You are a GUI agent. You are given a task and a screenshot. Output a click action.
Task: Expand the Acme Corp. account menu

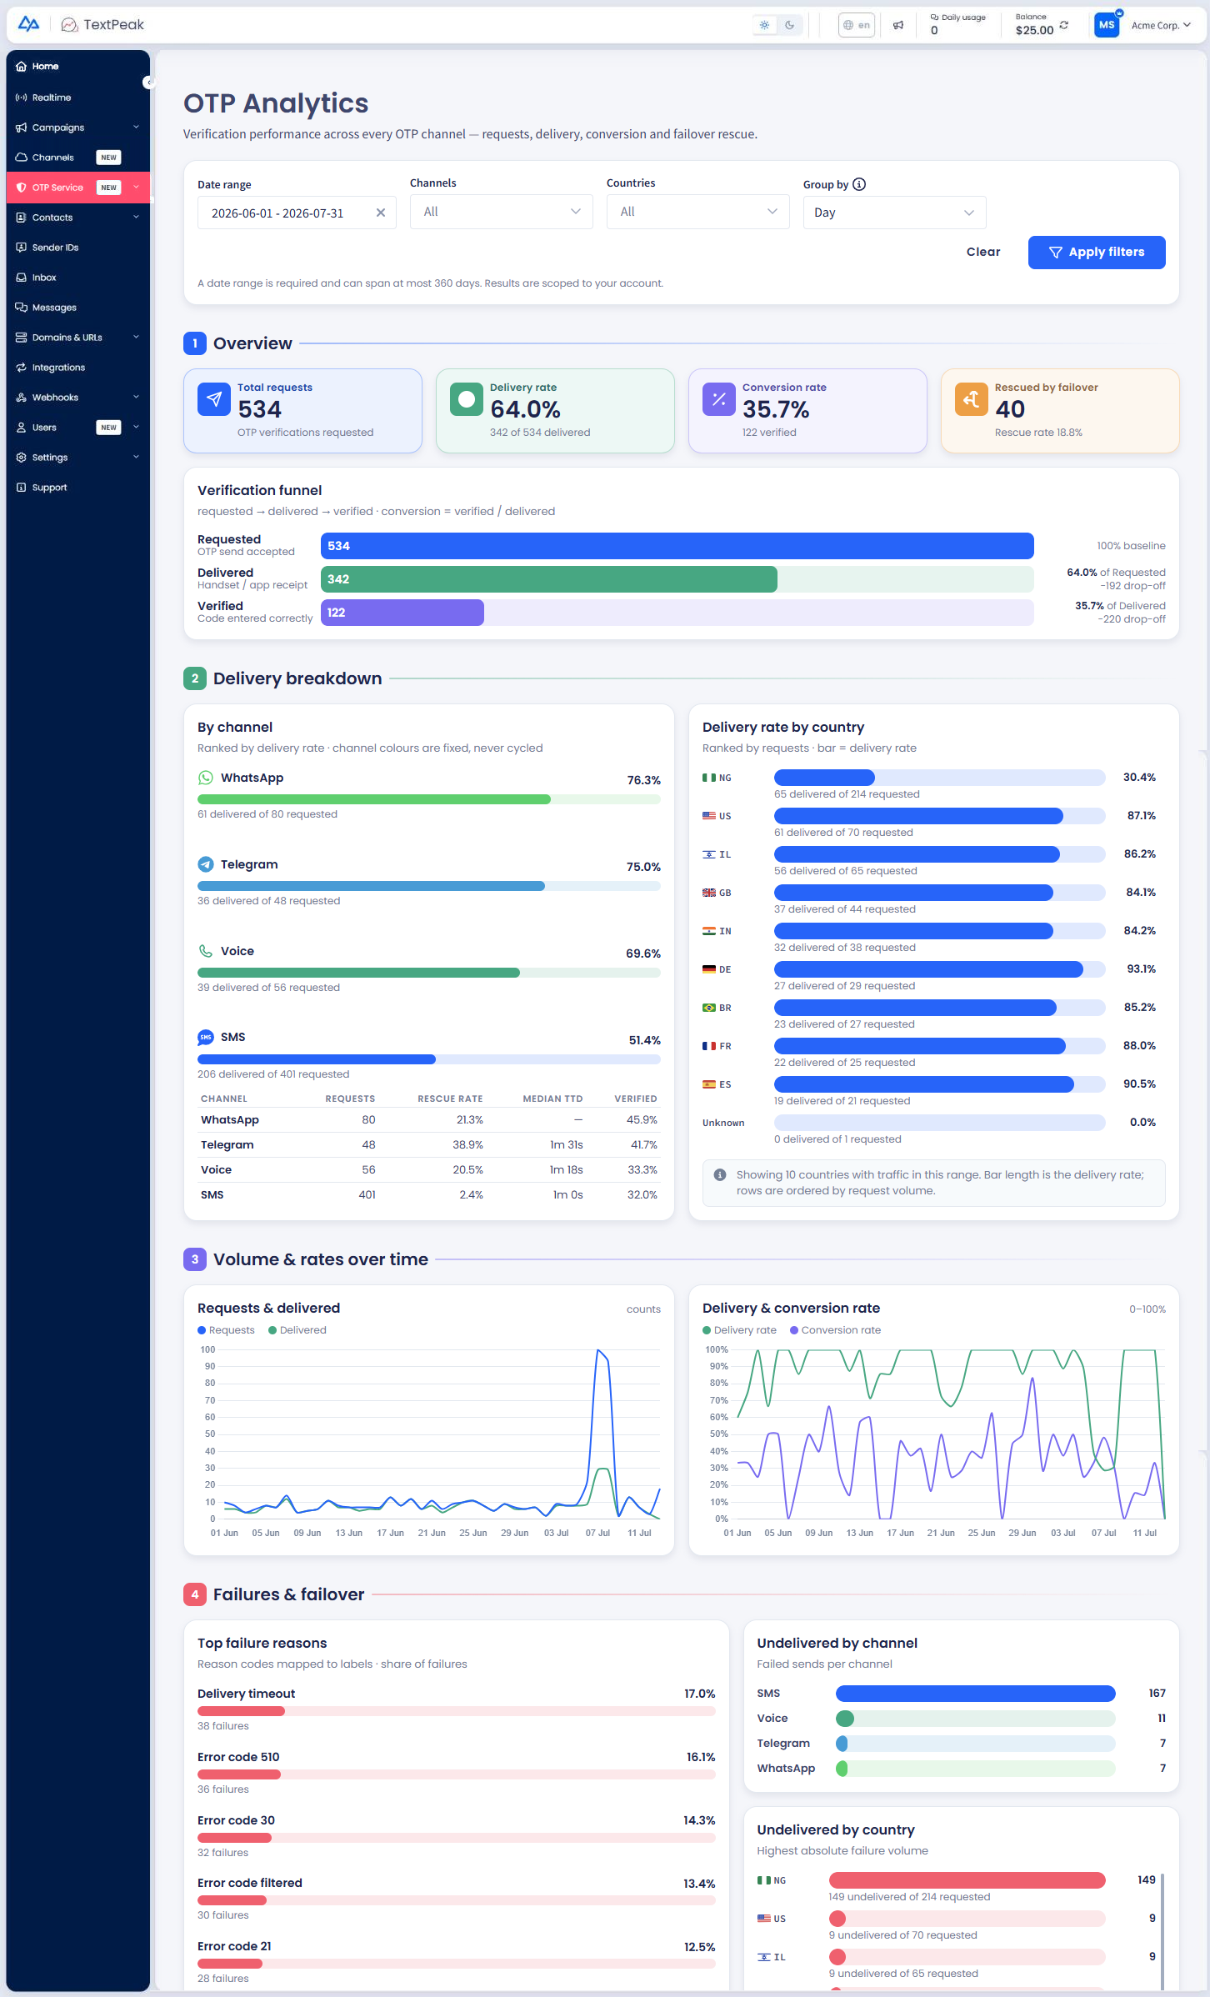[1161, 25]
